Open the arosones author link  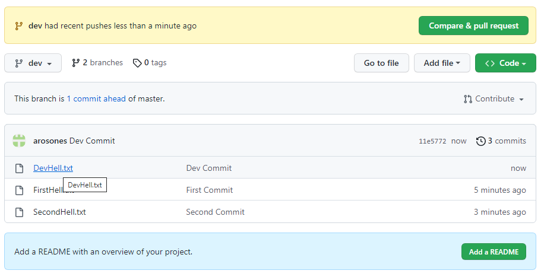(50, 141)
